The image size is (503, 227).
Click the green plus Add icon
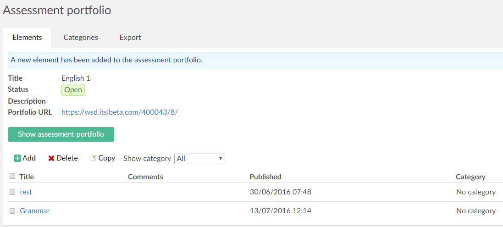click(17, 158)
